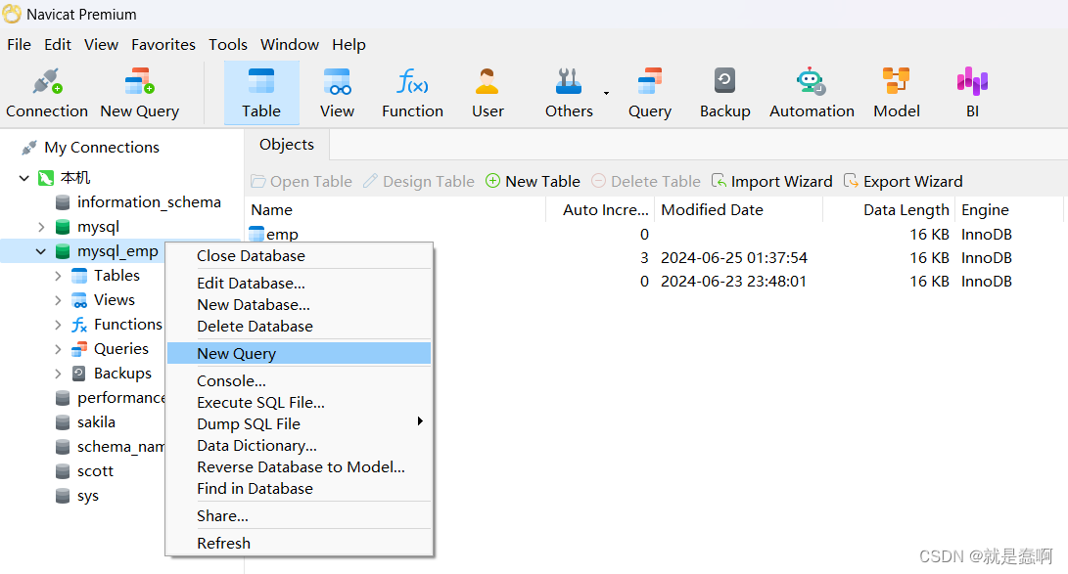This screenshot has width=1068, height=574.
Task: Select the sakila database icon
Action: (x=63, y=423)
